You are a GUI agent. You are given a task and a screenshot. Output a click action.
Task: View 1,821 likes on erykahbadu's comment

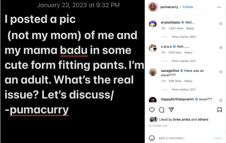pyautogui.click(x=176, y=29)
